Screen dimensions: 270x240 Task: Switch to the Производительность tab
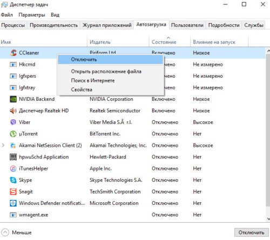[53, 25]
